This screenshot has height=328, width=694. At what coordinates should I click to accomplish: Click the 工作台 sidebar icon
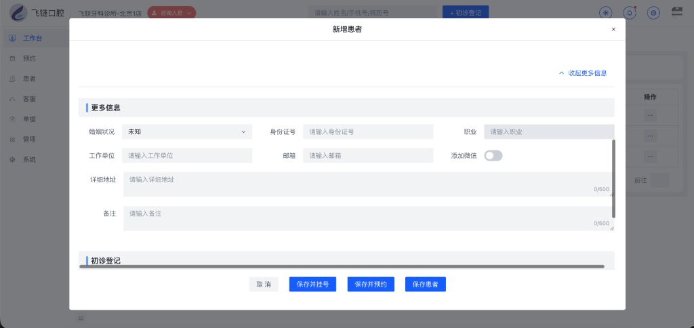click(12, 38)
